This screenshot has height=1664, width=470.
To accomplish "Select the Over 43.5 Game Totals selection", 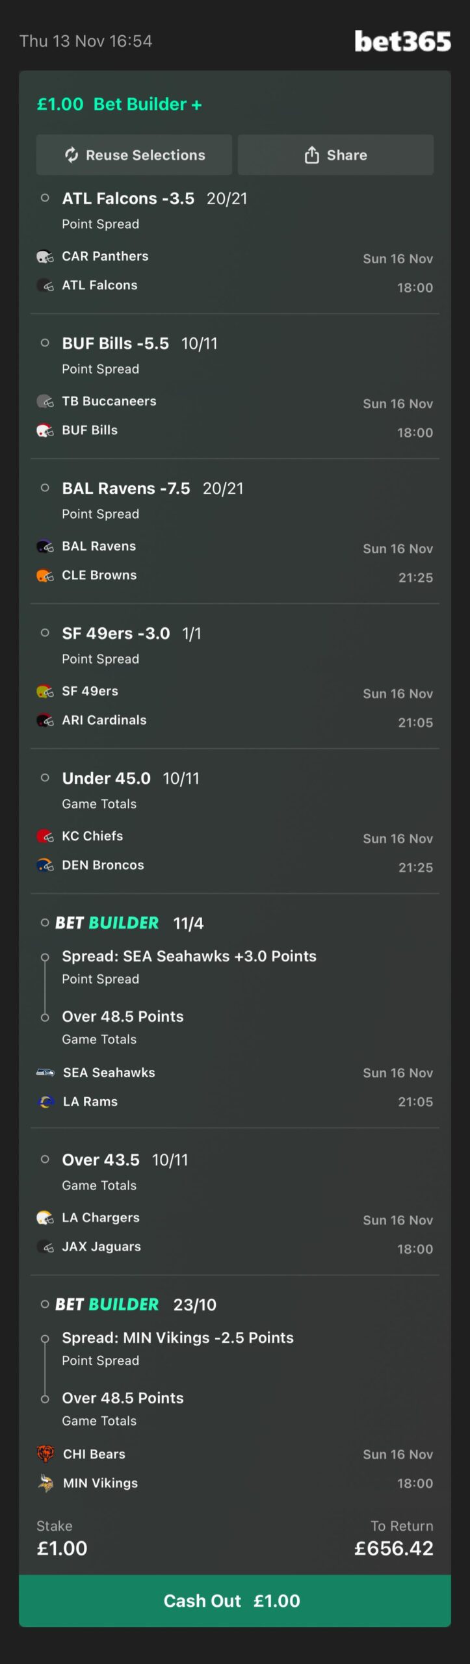I will click(x=101, y=1160).
